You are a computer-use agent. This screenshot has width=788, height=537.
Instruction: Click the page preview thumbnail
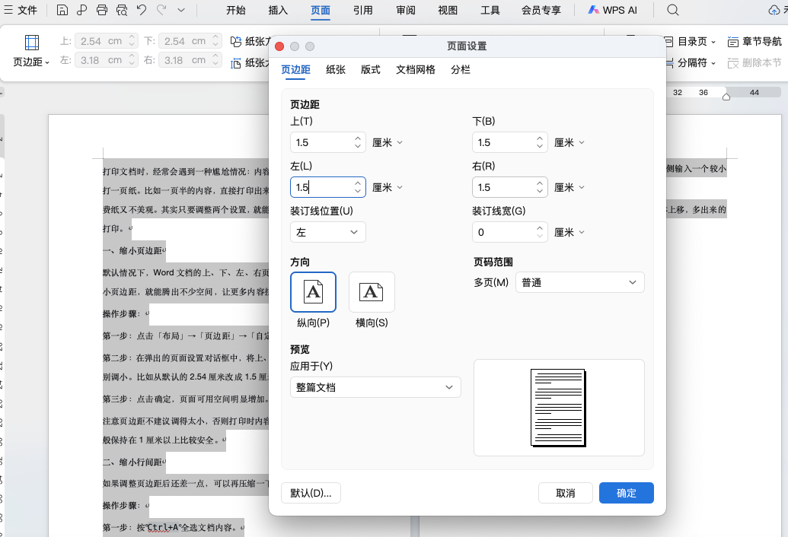click(x=559, y=408)
